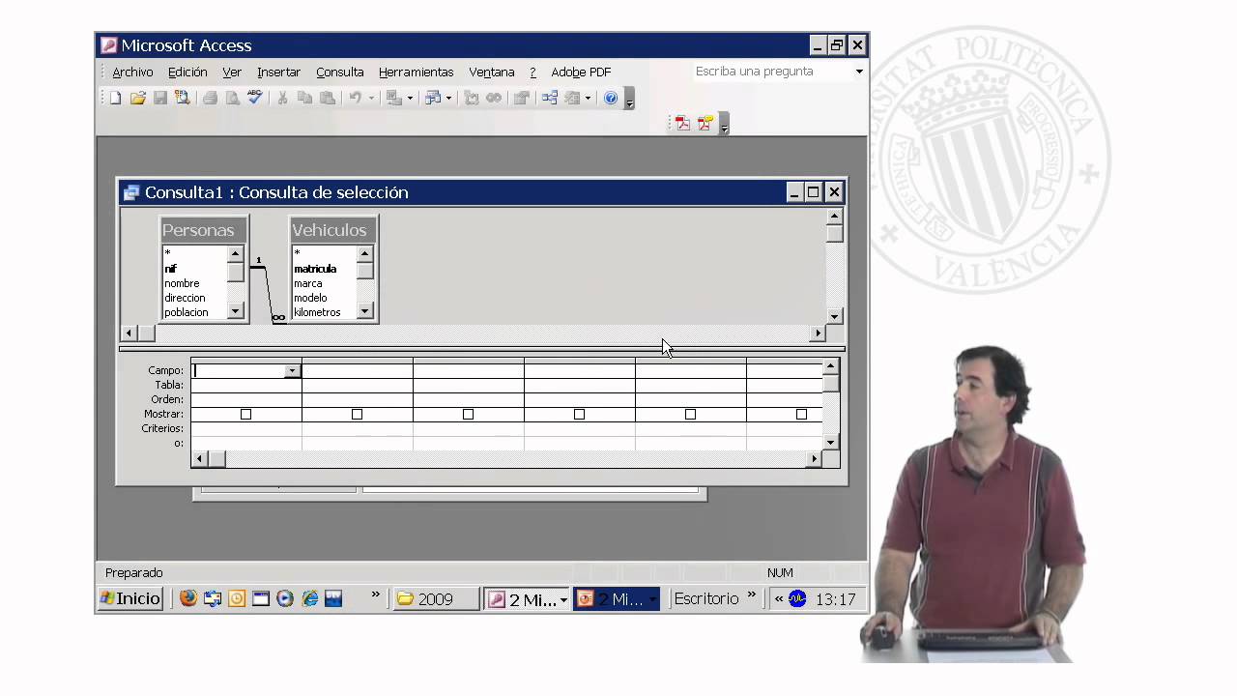Click the Inicio start button
The image size is (1237, 696).
click(130, 598)
